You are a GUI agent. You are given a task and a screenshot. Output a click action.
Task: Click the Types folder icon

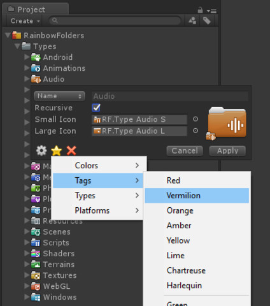(26, 46)
